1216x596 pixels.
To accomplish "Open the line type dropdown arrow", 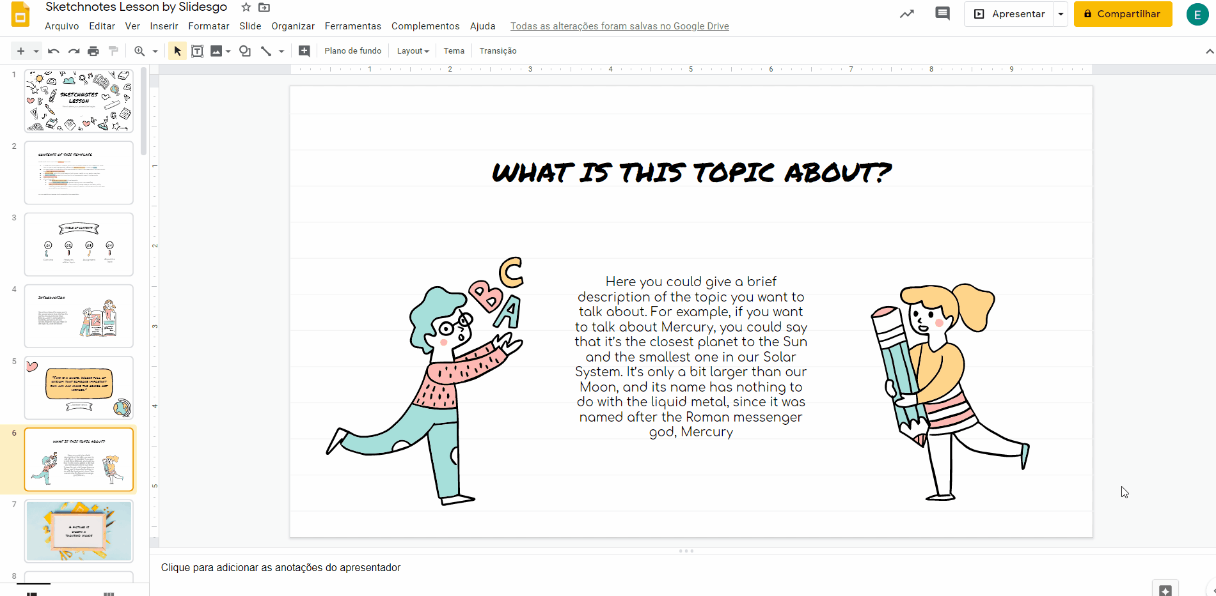I will (281, 51).
